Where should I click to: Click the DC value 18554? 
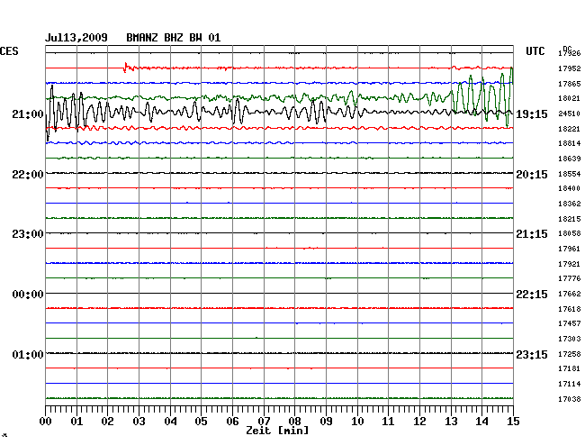[570, 174]
